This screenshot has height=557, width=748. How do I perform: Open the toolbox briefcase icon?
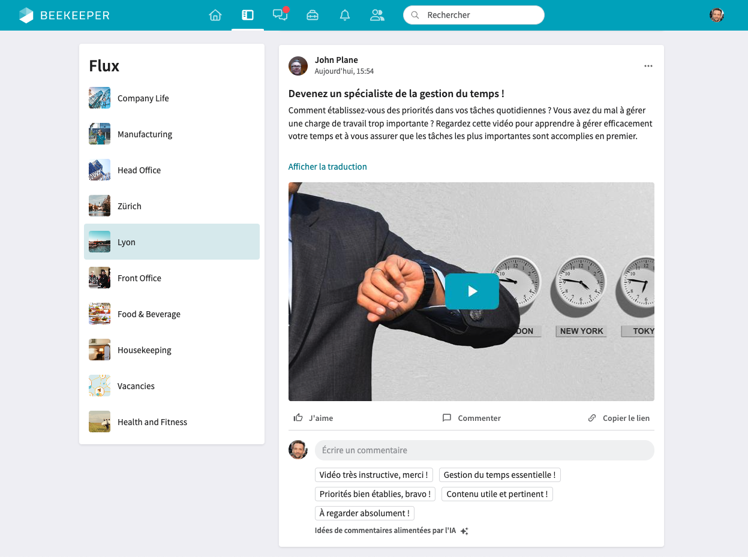tap(313, 15)
